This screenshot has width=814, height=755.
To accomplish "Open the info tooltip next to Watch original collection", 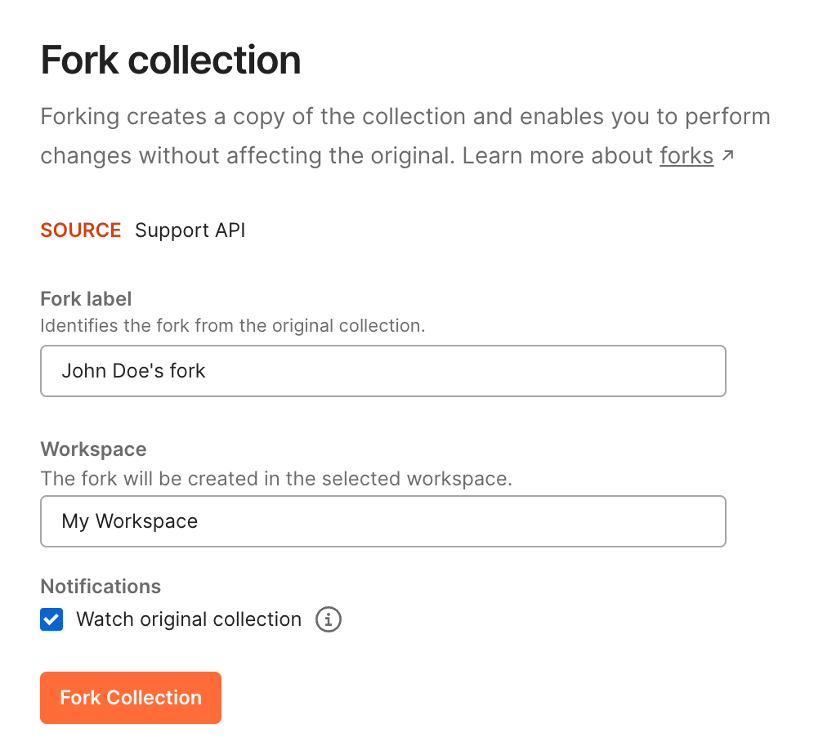I will [328, 619].
